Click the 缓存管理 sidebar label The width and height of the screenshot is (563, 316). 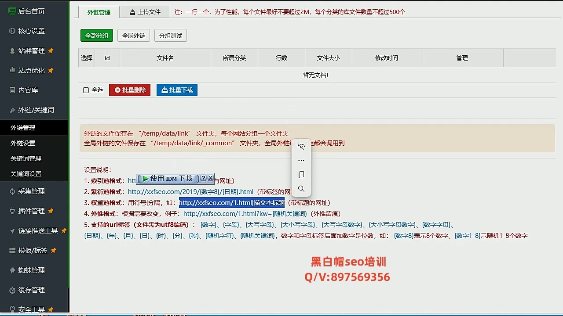pyautogui.click(x=31, y=290)
